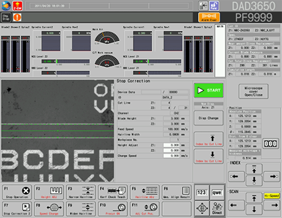The width and height of the screenshot is (282, 218).
Task: Click the SCAN down arrow button
Action: pos(254,210)
